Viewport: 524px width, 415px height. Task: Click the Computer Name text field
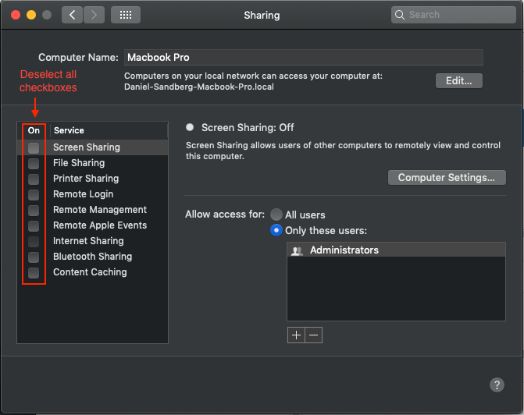point(304,58)
